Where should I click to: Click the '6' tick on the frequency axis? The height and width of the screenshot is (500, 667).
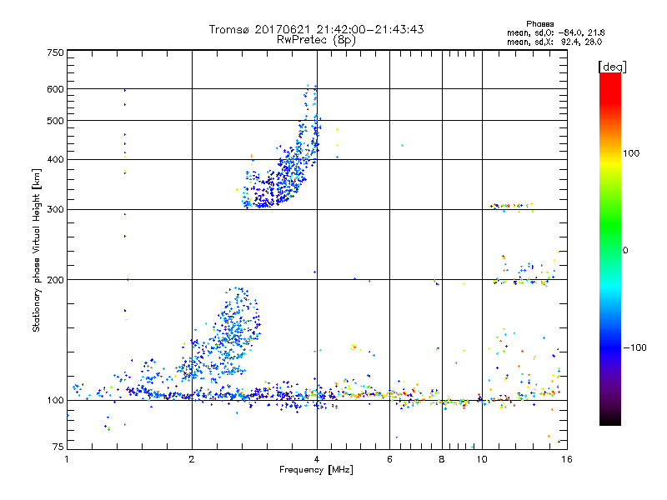(x=389, y=459)
